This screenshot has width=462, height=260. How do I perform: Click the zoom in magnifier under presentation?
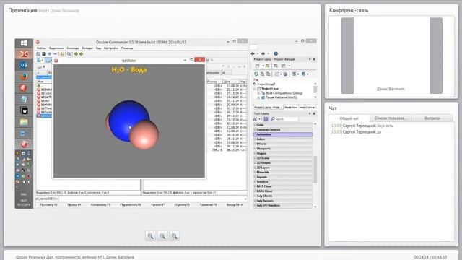click(150, 236)
